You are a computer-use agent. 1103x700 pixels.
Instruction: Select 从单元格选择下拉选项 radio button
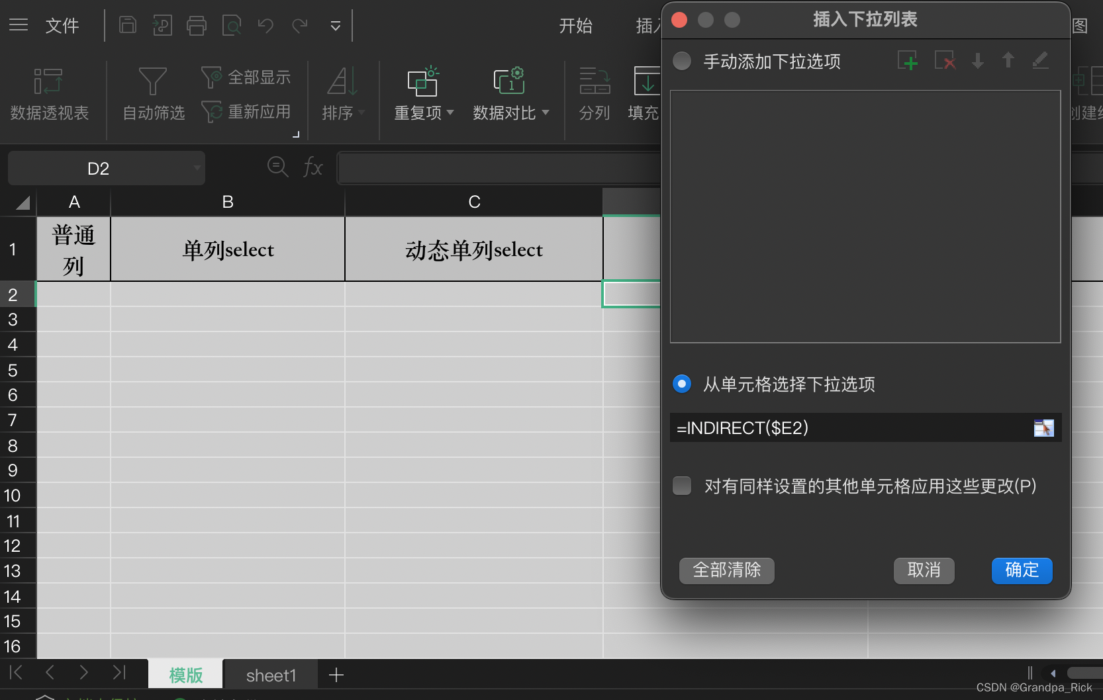click(681, 384)
